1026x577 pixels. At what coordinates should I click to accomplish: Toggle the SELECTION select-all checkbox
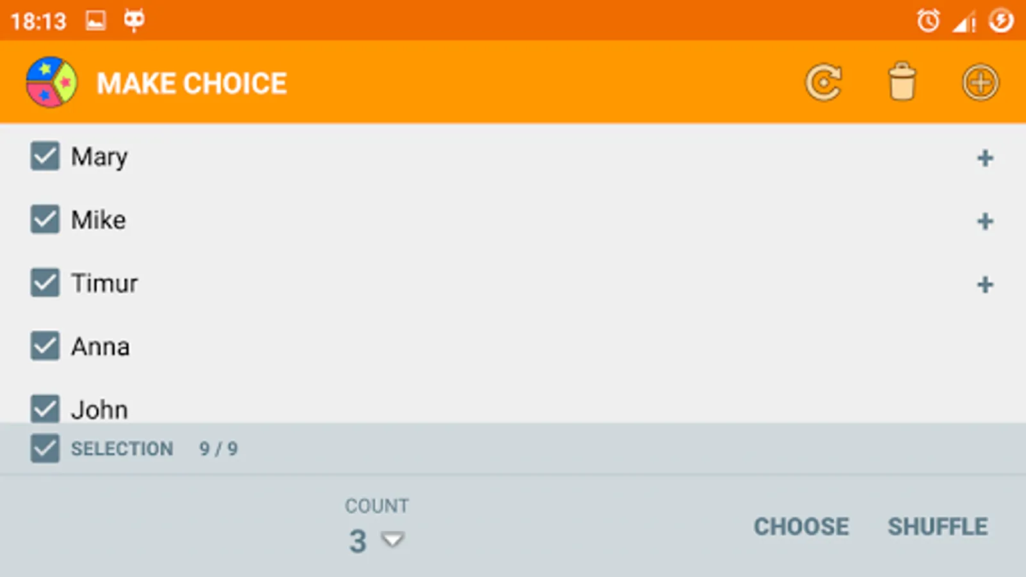(x=45, y=448)
